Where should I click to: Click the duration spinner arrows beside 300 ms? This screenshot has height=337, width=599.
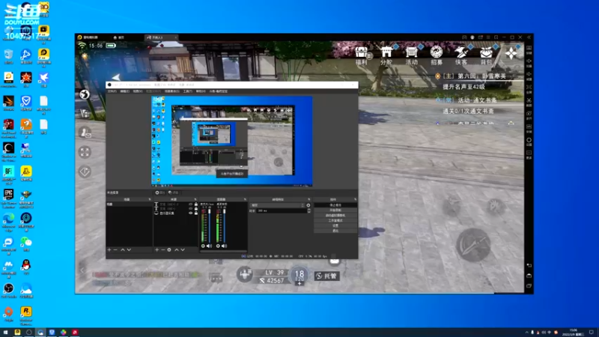pos(309,210)
